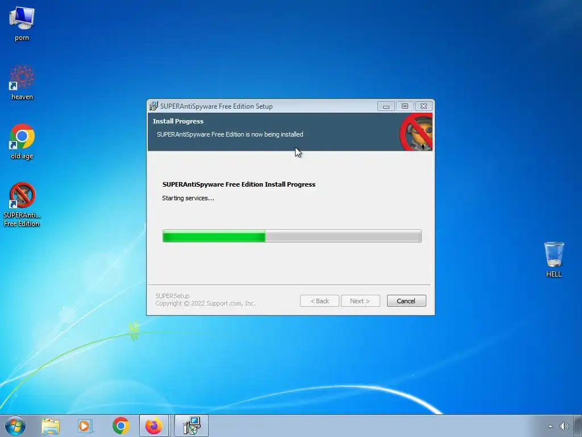Click the 'Install Progress' heading
The height and width of the screenshot is (437, 582).
click(178, 121)
